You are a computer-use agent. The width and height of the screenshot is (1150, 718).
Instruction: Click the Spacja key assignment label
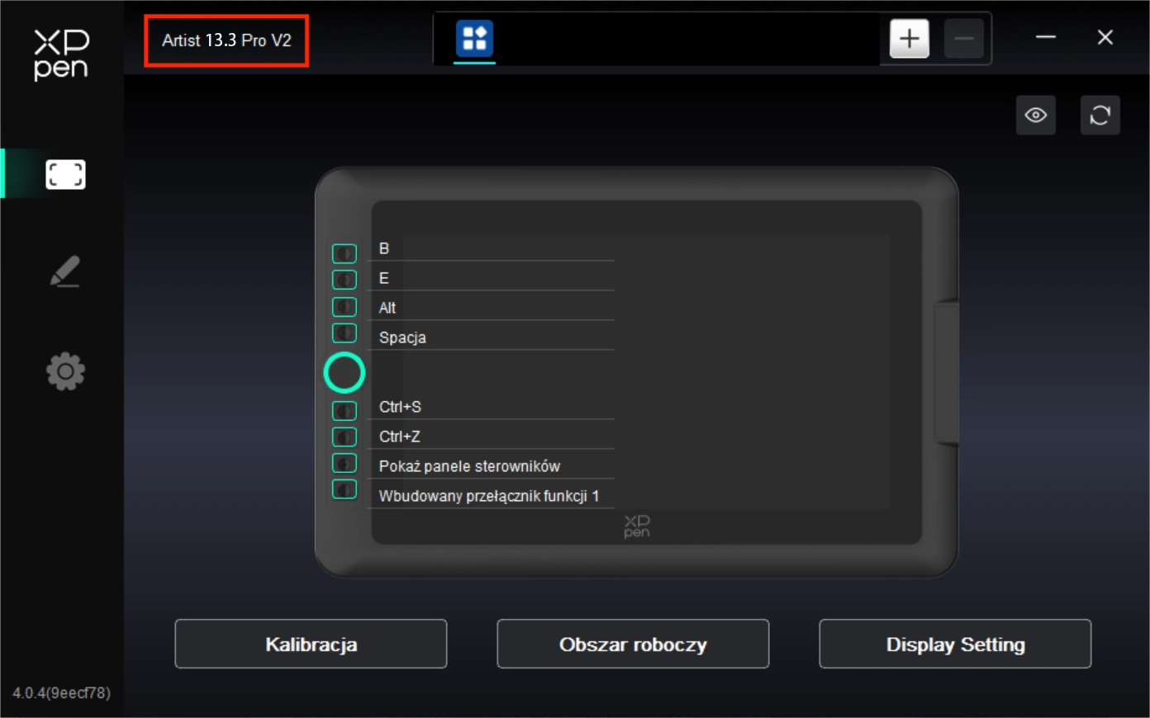coord(402,338)
